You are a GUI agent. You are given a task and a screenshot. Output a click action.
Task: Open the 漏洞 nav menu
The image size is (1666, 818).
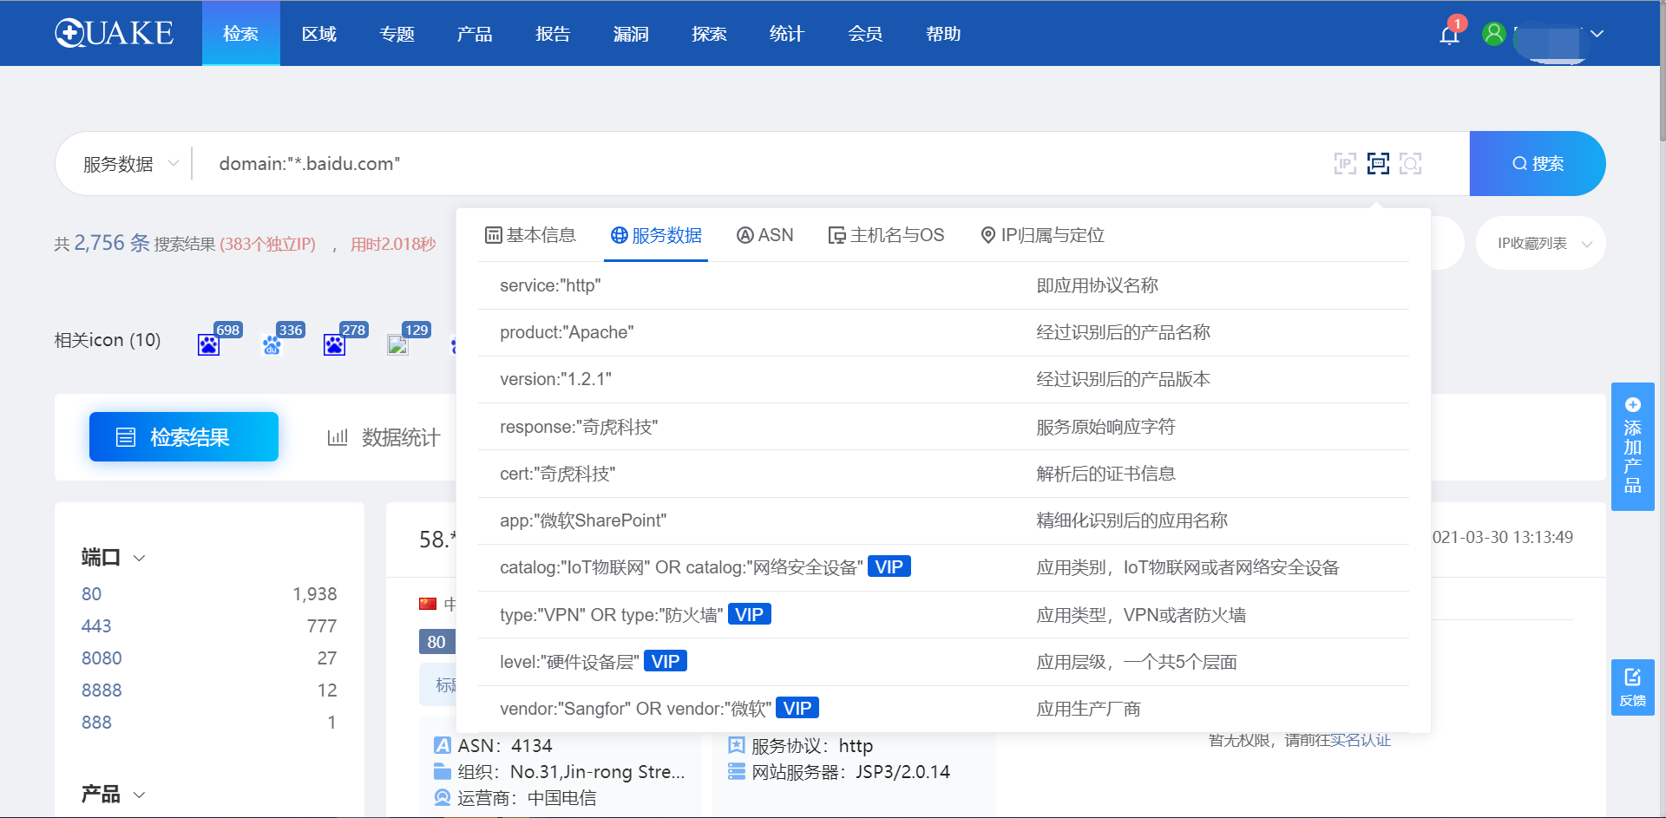point(631,33)
